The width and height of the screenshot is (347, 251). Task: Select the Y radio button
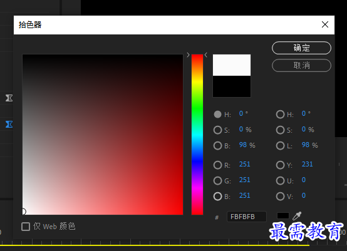pyautogui.click(x=280, y=165)
